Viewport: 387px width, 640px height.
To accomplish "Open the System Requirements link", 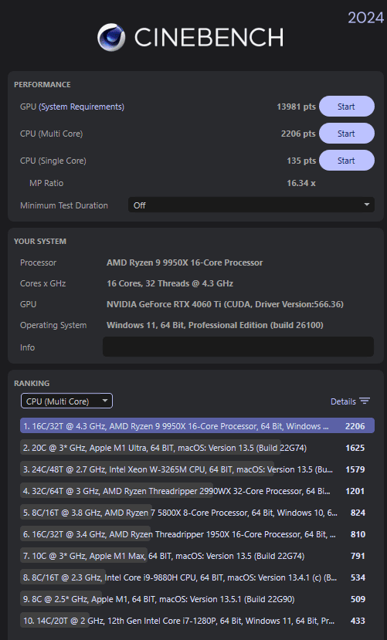I will coord(81,107).
